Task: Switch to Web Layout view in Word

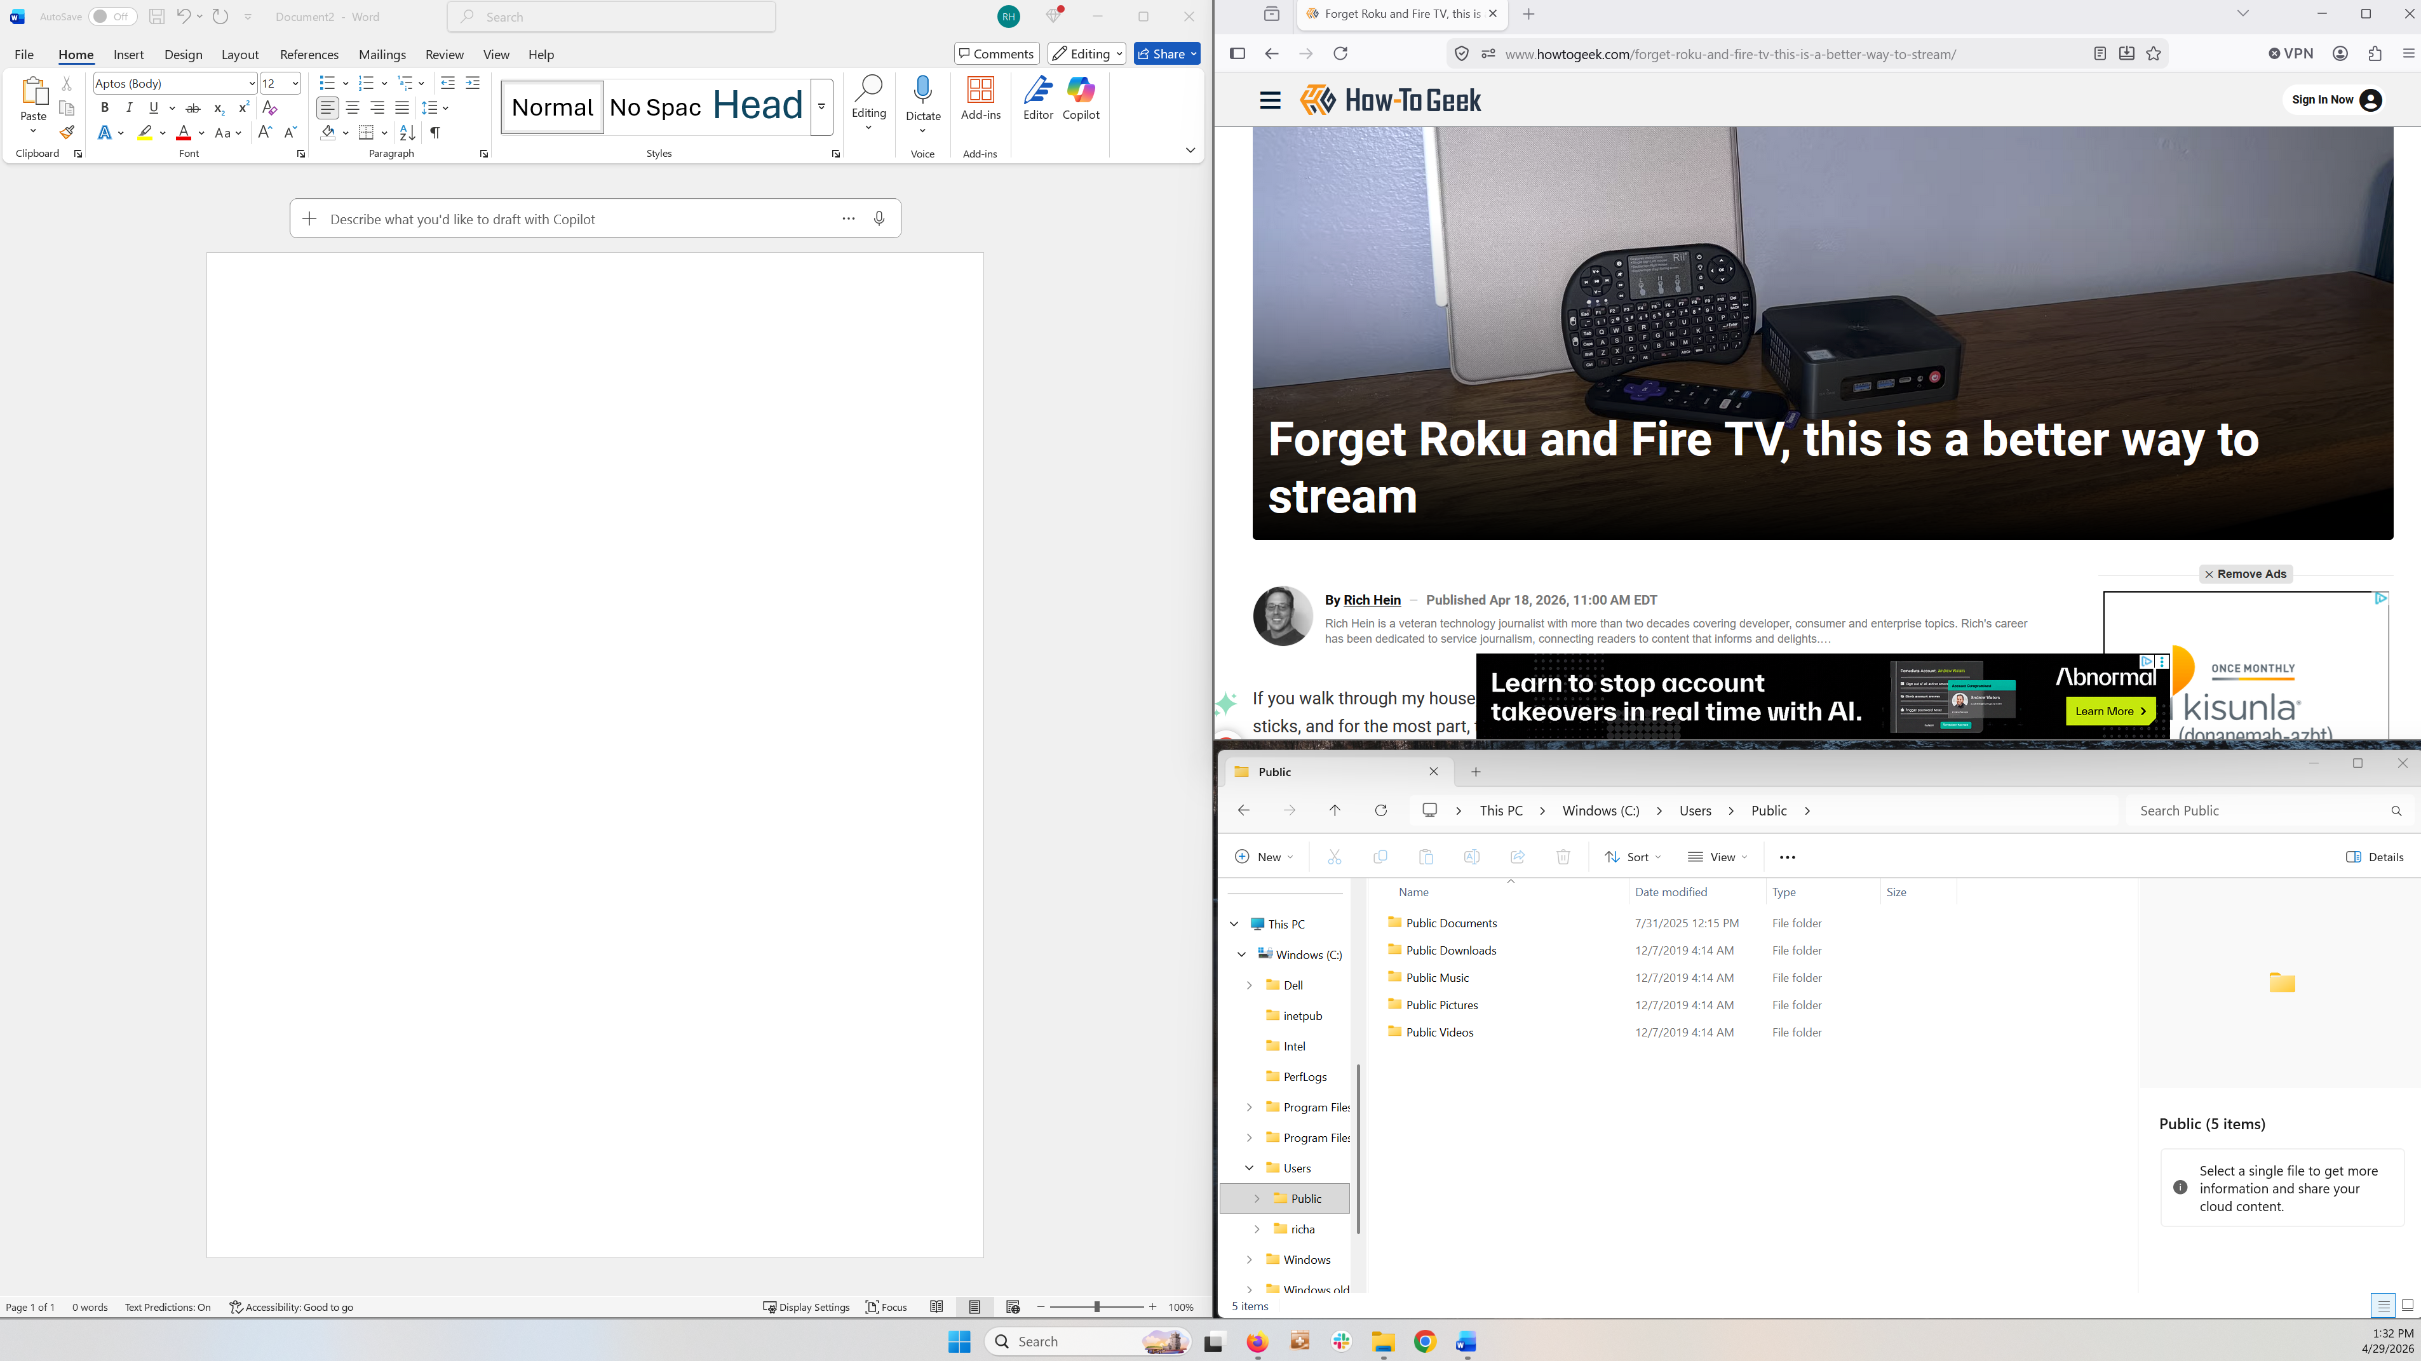Action: pos(1012,1306)
